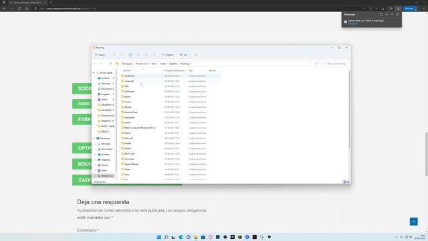Viewport: 428px width, 241px height.
Task: Expand Documentos under Este equipo
Action: point(96,149)
